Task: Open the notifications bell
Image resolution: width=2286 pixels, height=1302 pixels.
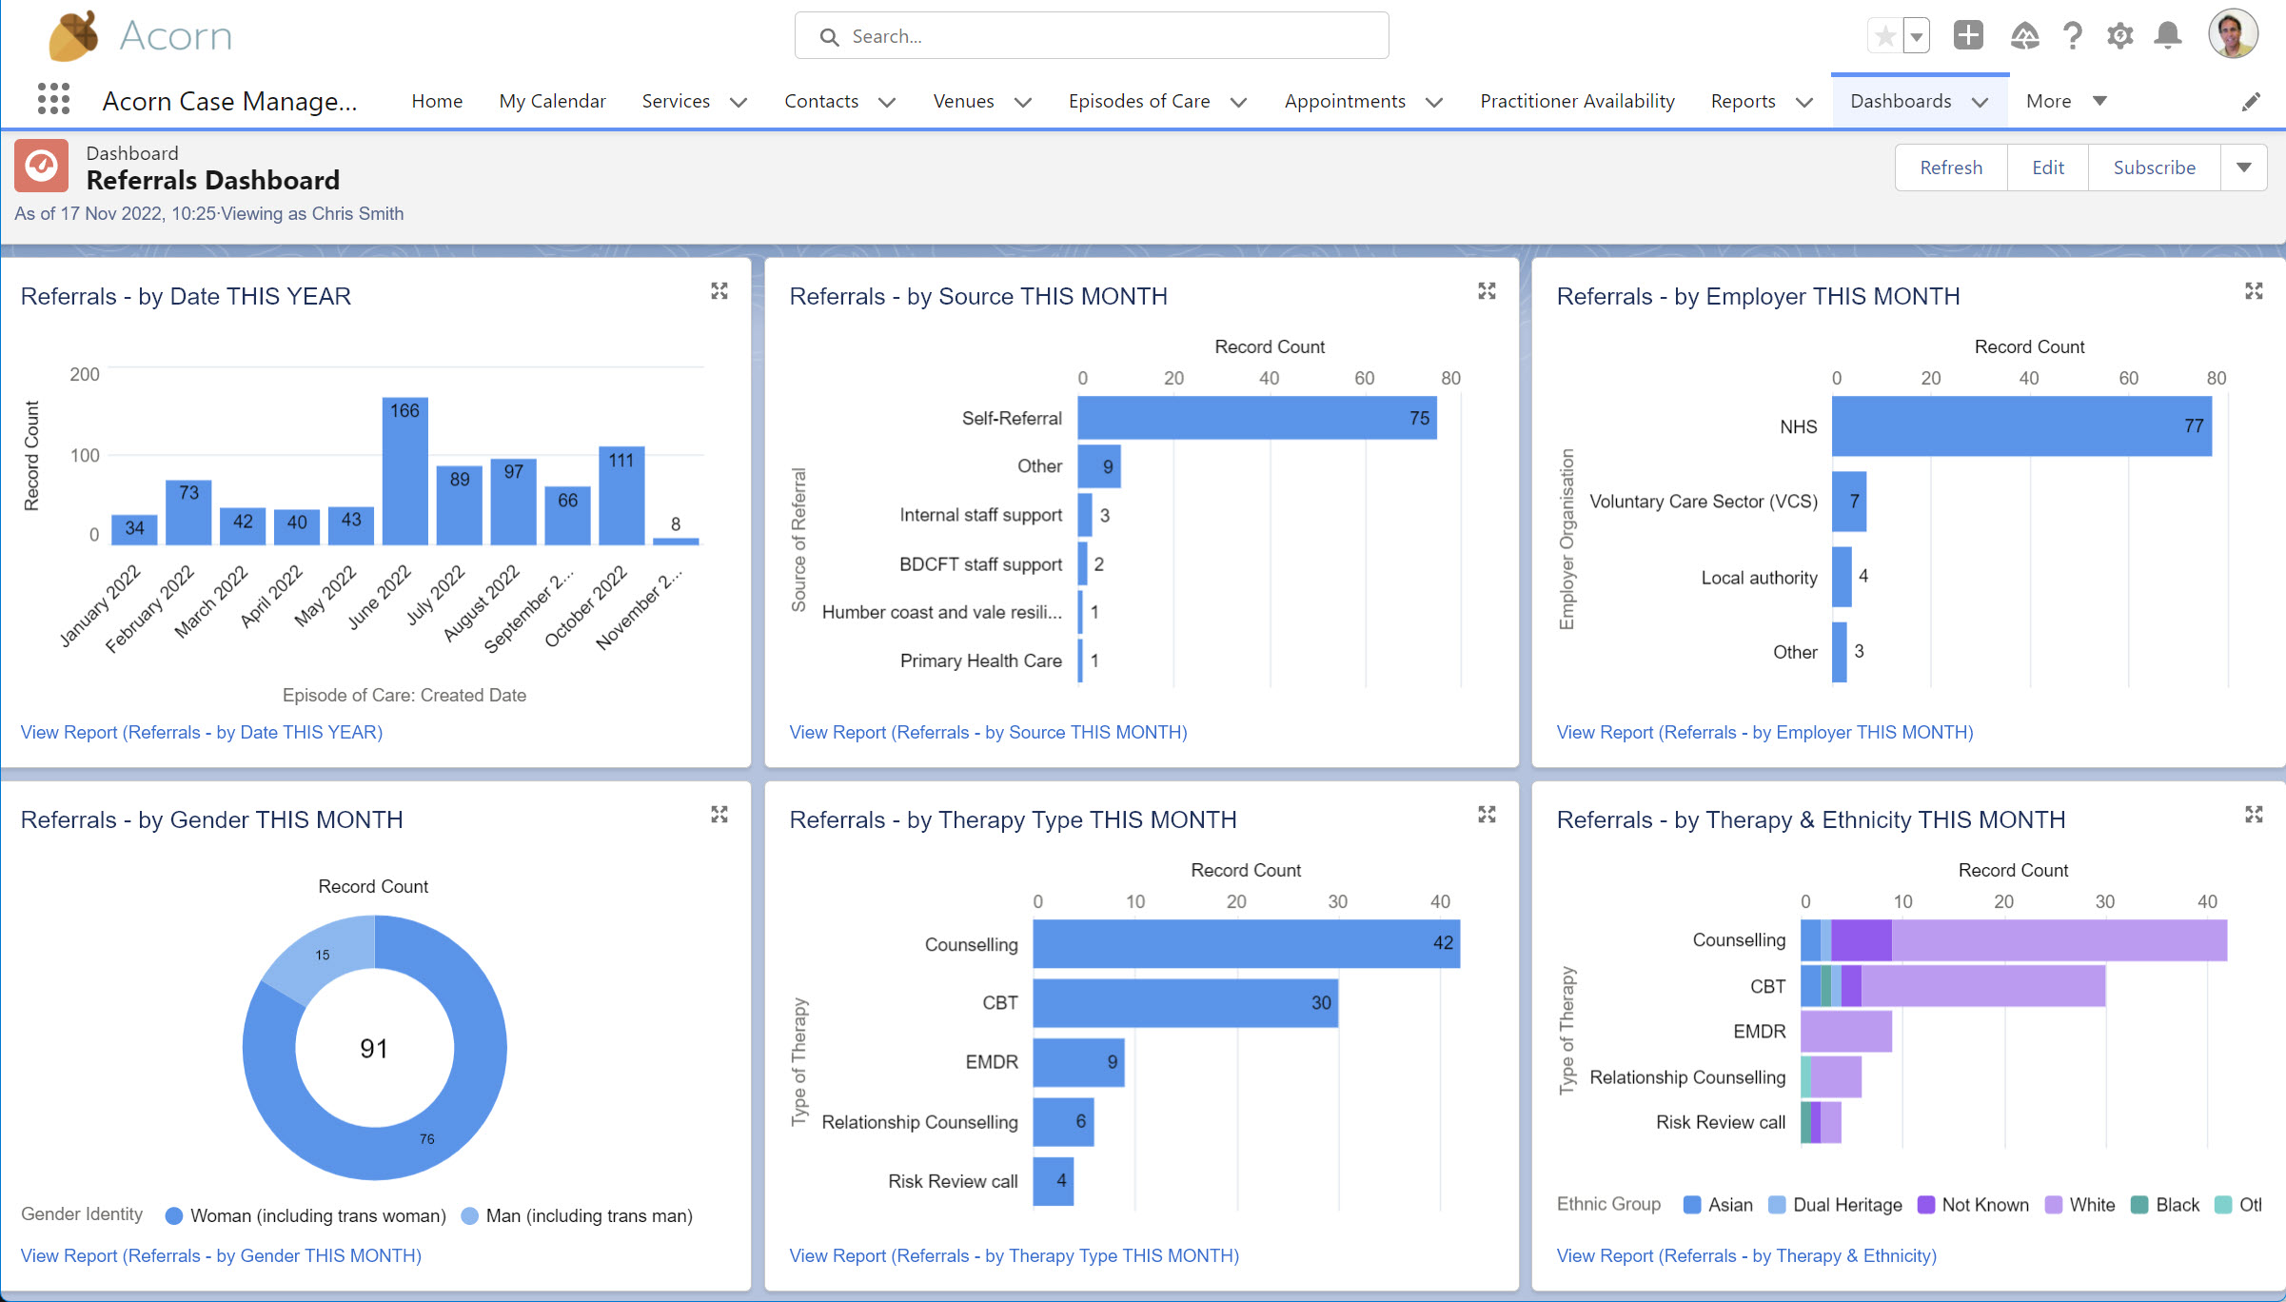Action: pos(2168,36)
